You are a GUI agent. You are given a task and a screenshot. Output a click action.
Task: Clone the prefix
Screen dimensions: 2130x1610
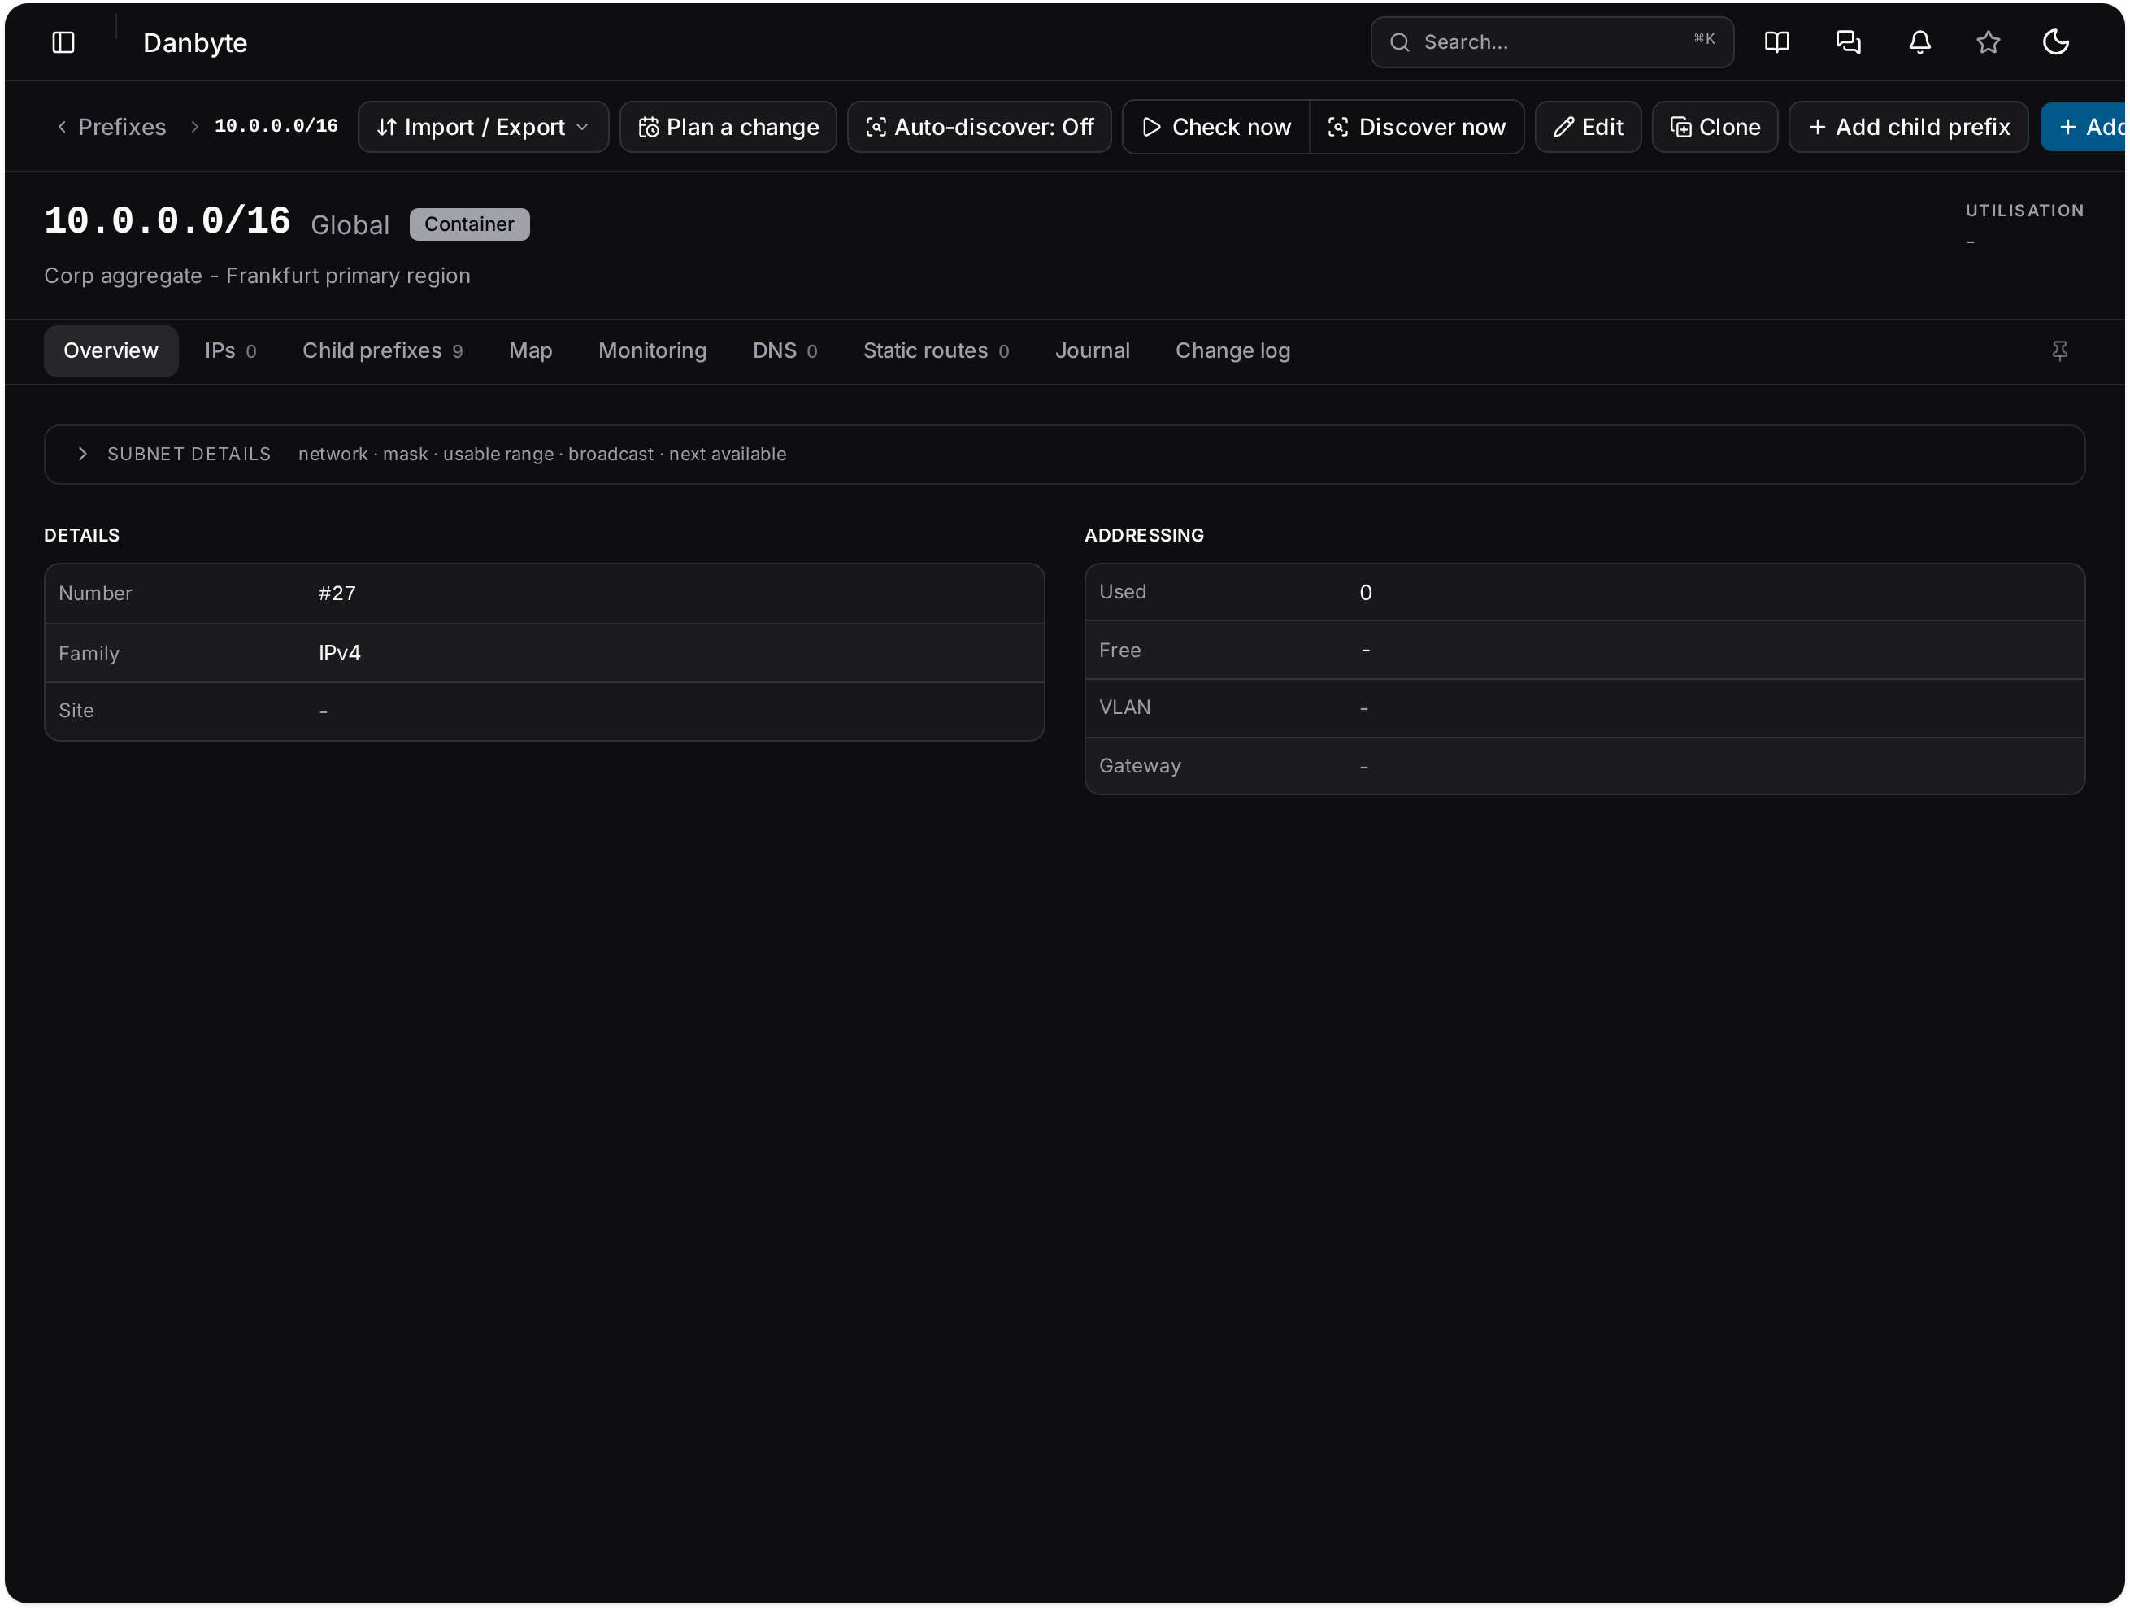pos(1715,127)
